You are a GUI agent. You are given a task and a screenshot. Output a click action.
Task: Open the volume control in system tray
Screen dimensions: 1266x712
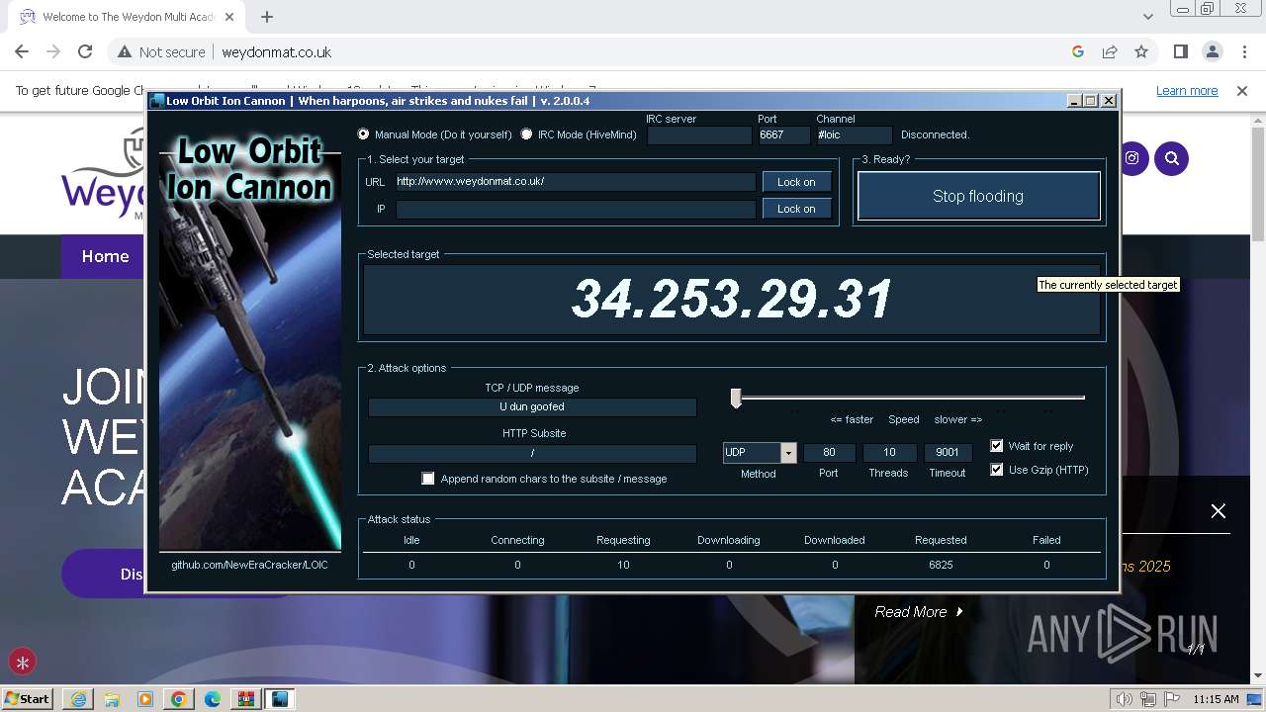point(1126,699)
